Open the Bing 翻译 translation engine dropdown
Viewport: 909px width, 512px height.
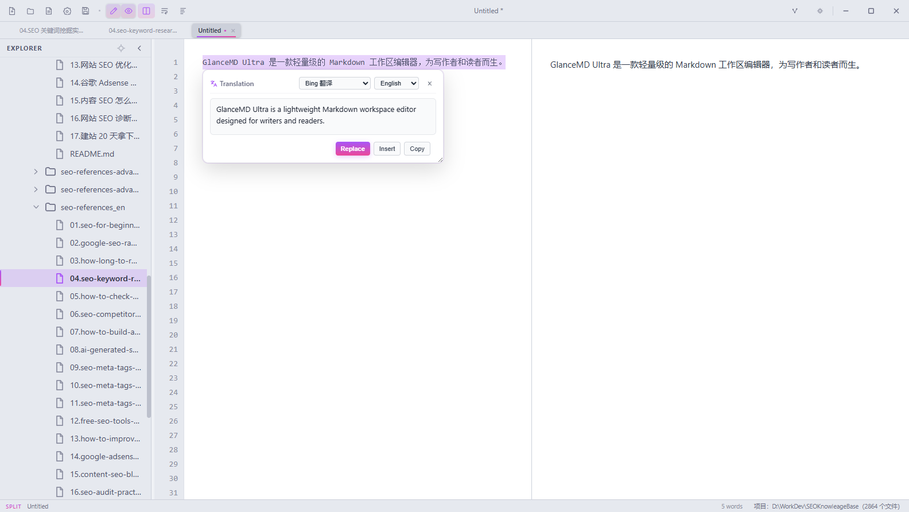[x=335, y=83]
